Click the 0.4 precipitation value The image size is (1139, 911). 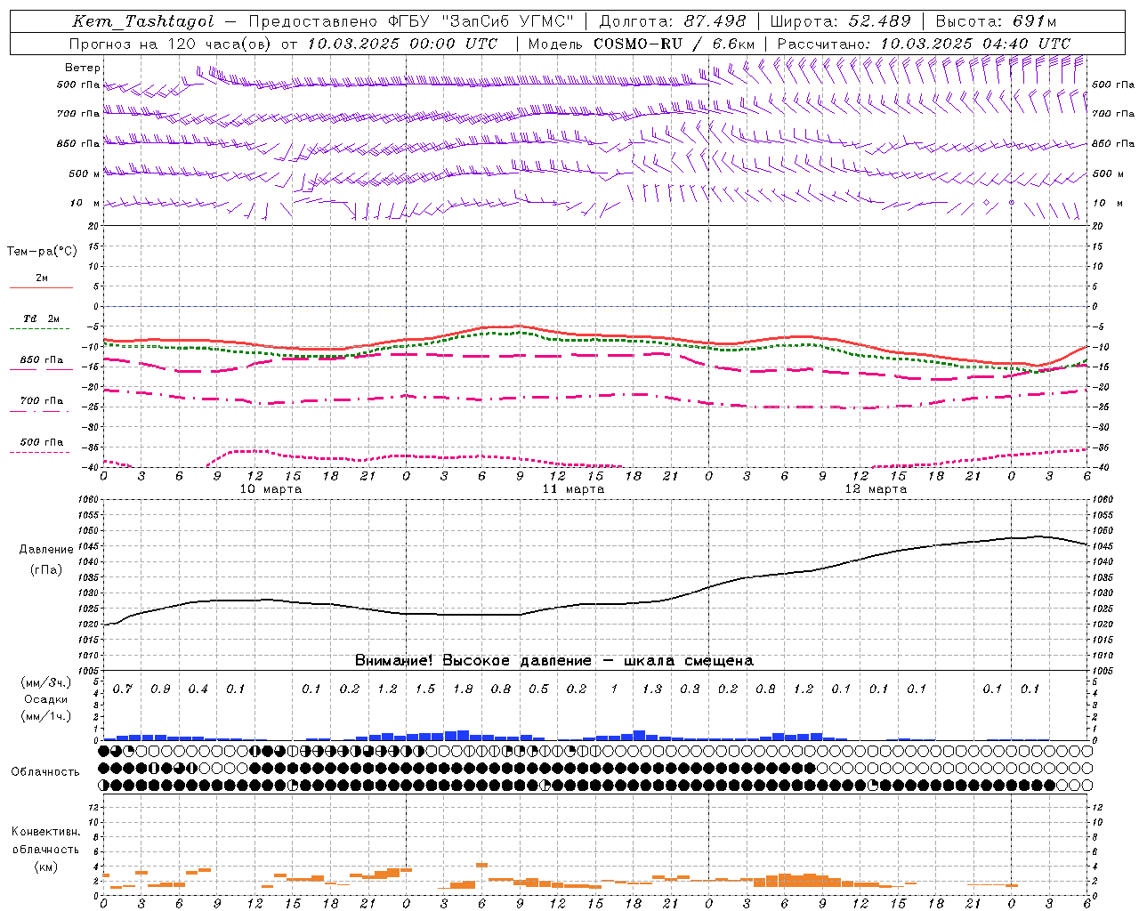(198, 689)
